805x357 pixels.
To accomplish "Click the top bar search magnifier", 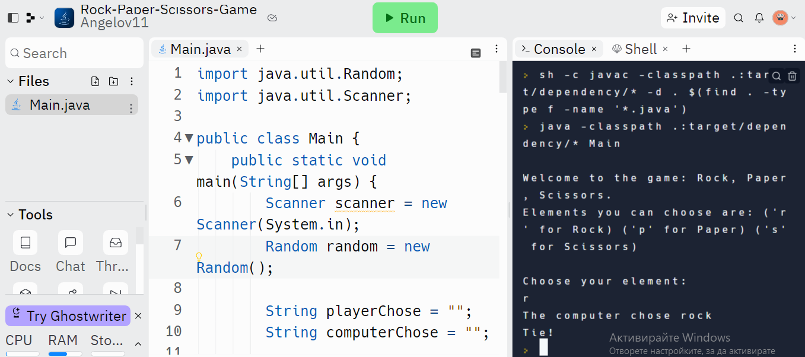I will pos(738,18).
